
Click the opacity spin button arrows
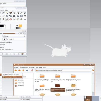click(x=25, y=34)
